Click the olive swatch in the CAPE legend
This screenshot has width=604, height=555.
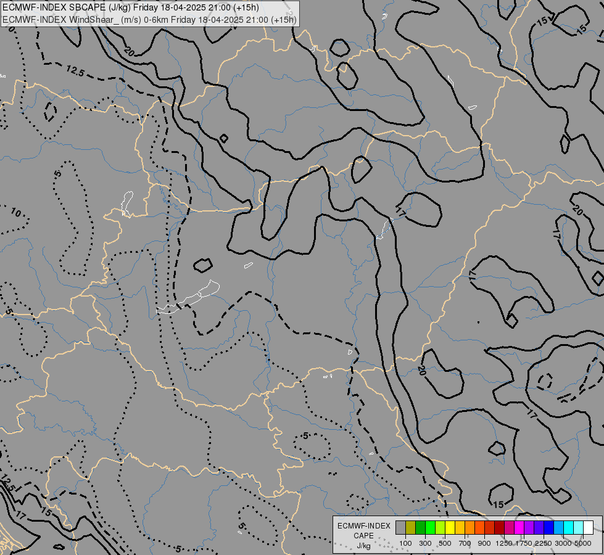pyautogui.click(x=411, y=527)
